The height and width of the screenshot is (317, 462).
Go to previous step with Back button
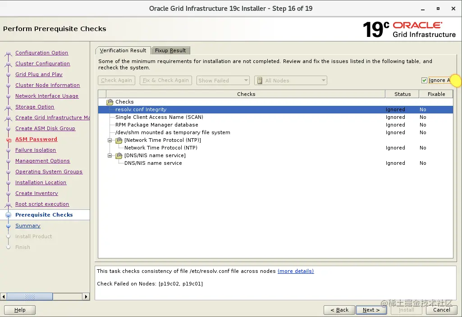pyautogui.click(x=339, y=310)
